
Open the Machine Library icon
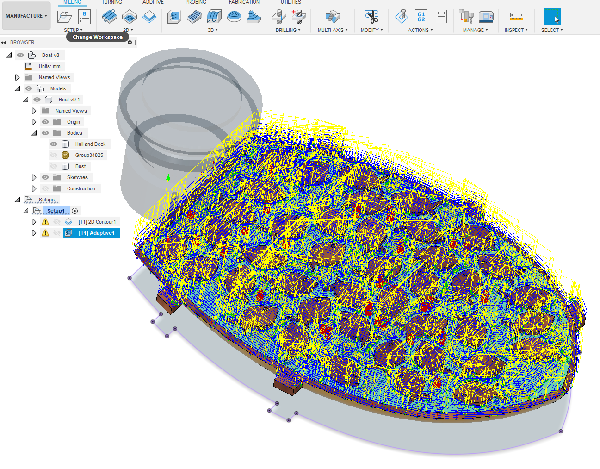486,17
